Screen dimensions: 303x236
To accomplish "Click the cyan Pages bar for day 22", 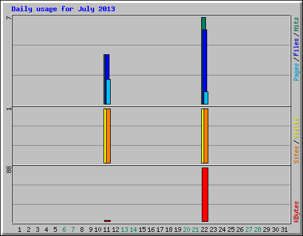I will point(206,98).
